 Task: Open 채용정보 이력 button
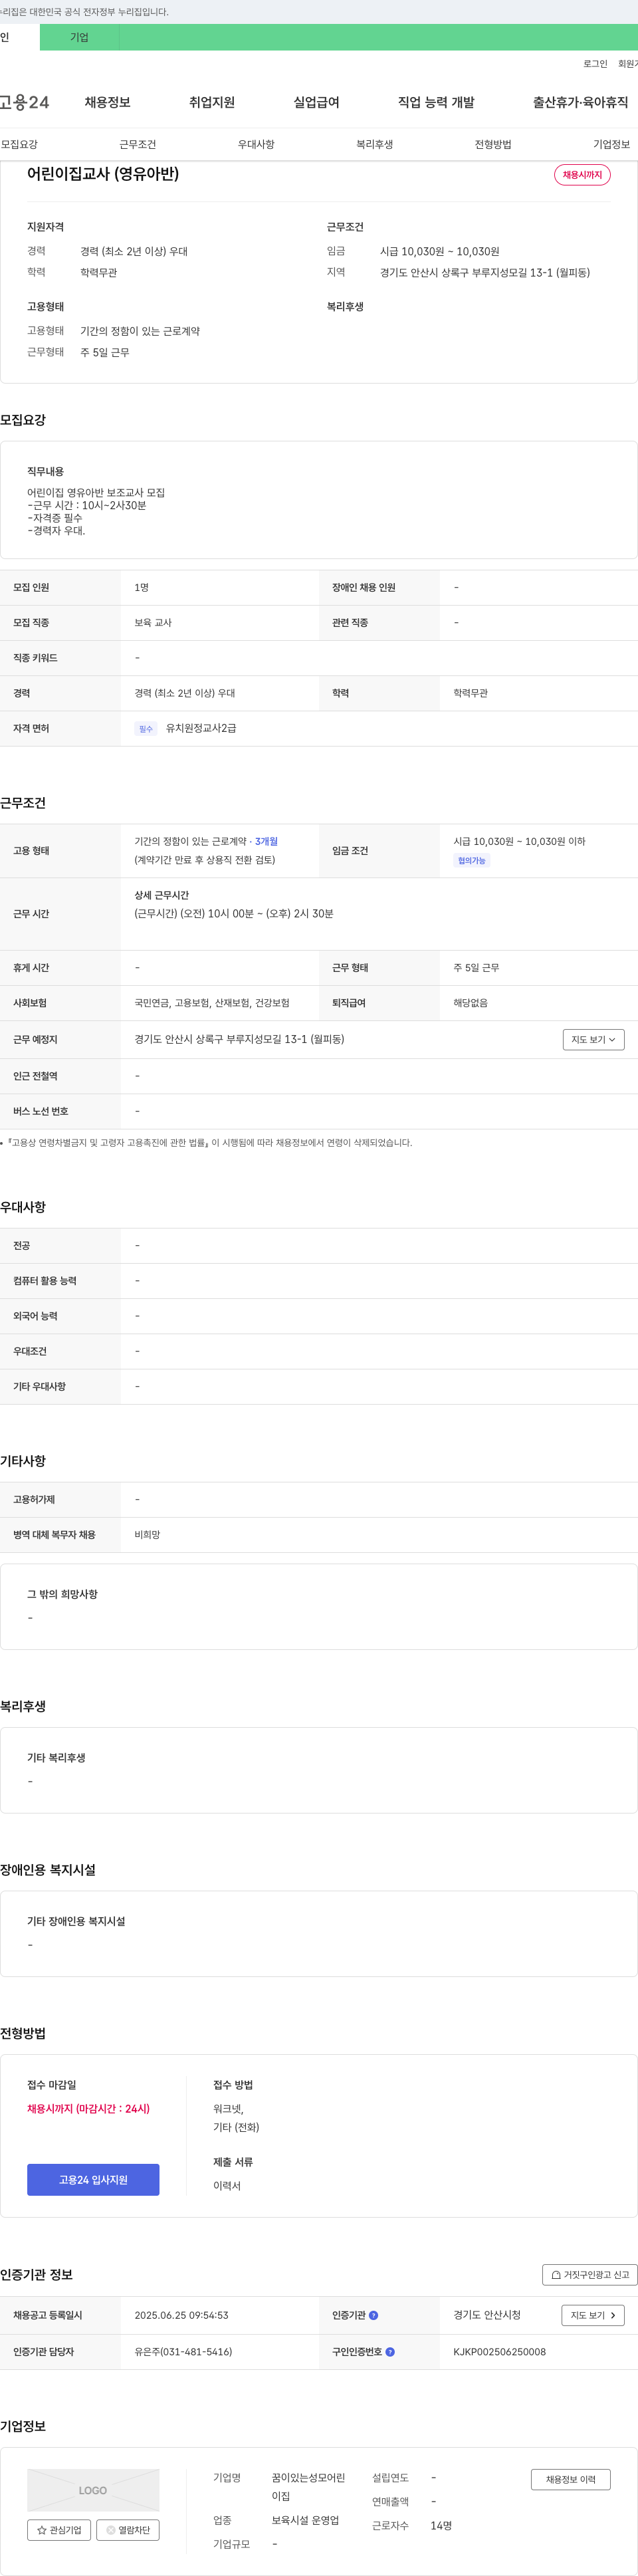570,2479
